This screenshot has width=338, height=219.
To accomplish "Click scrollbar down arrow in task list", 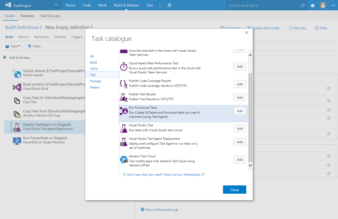I will 250,165.
